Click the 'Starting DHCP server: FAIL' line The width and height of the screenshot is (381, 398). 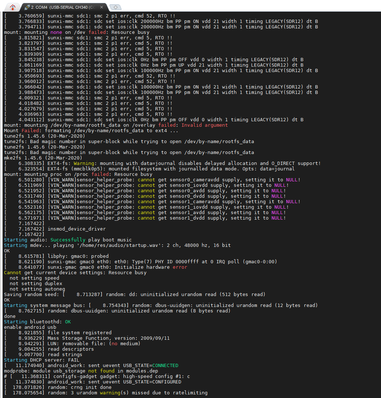coord(41,360)
